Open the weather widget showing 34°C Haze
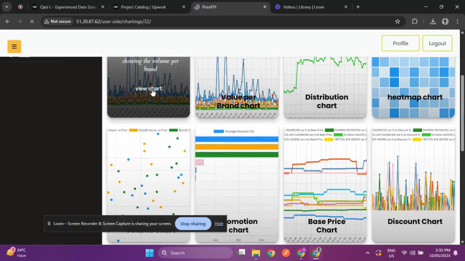This screenshot has width=465, height=261. (x=17, y=253)
